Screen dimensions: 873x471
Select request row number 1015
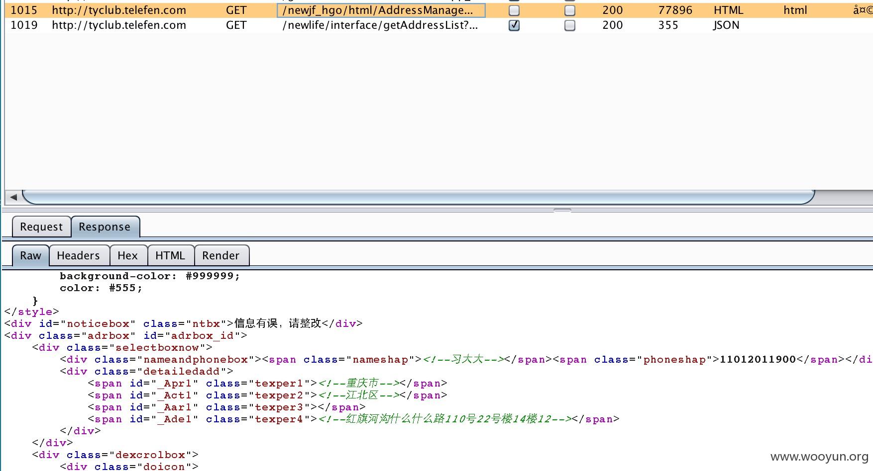pos(24,10)
